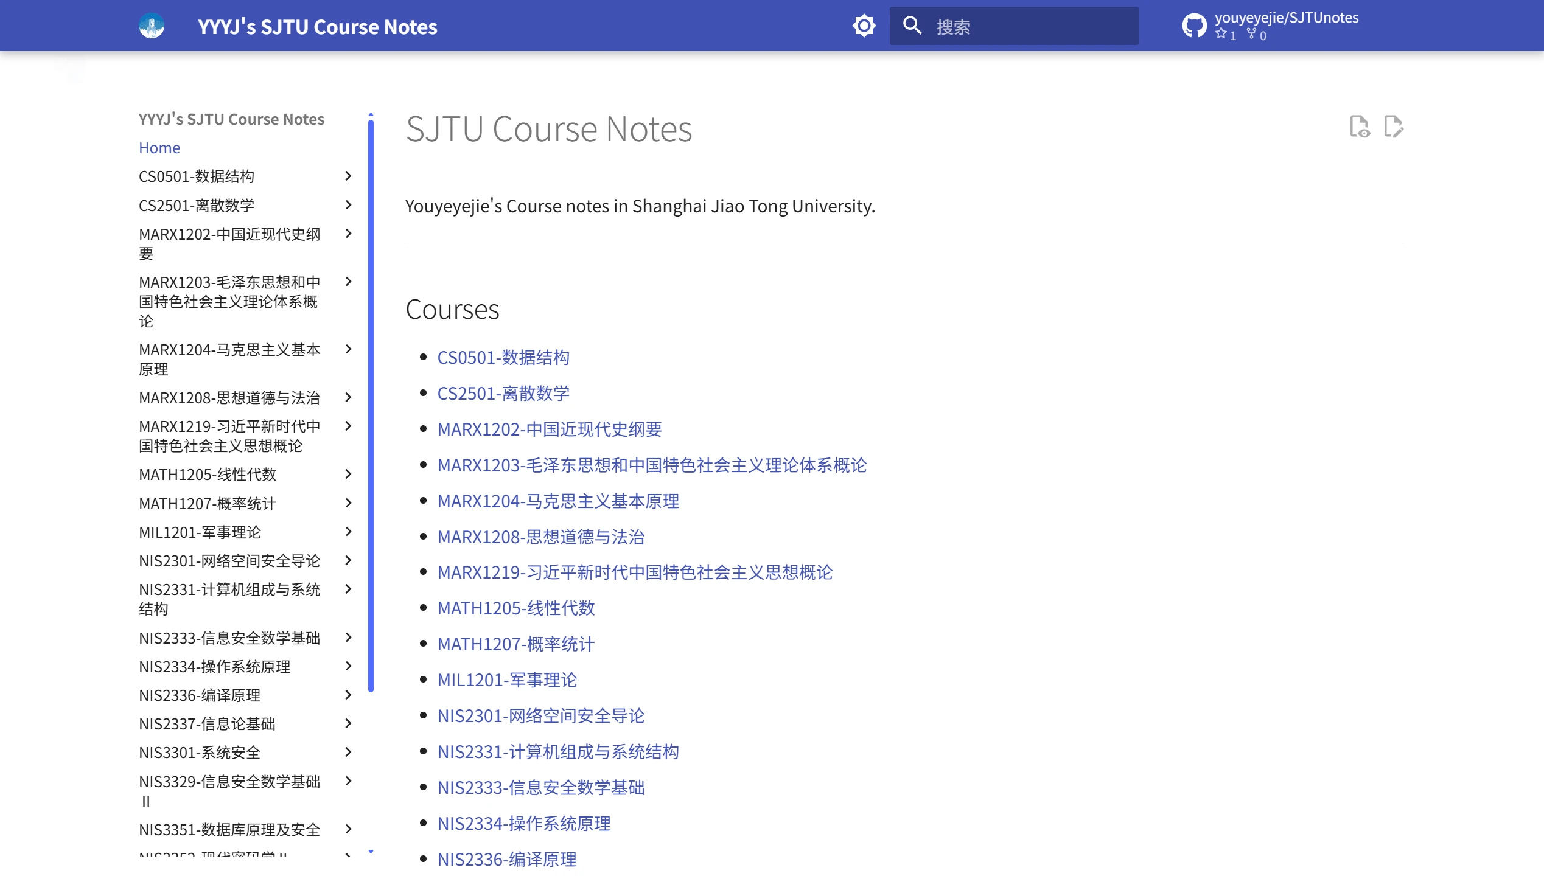Expand CS0501-数据结构 chevron in sidebar

348,176
